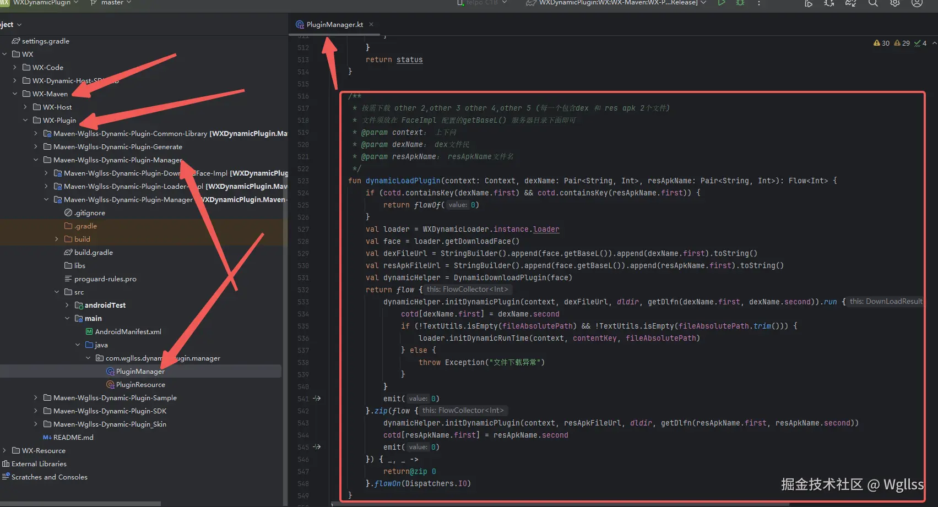This screenshot has width=938, height=507.
Task: Open IDE settings gear icon
Action: [895, 3]
